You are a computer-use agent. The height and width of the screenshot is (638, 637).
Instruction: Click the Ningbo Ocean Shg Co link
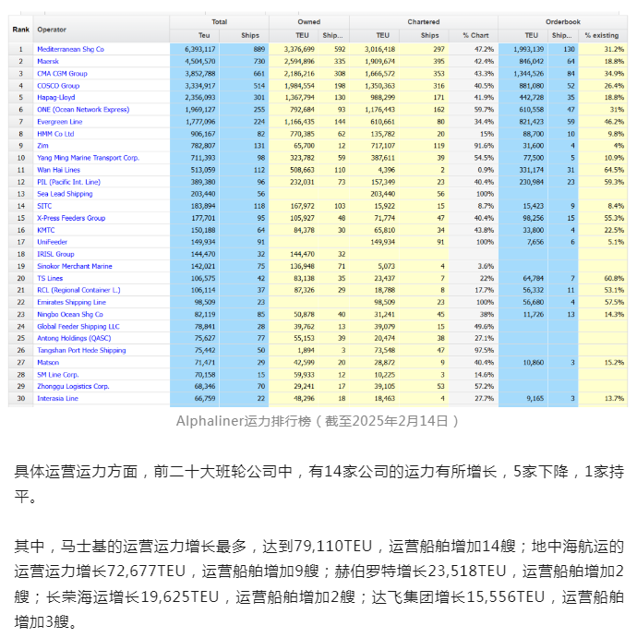pos(70,315)
